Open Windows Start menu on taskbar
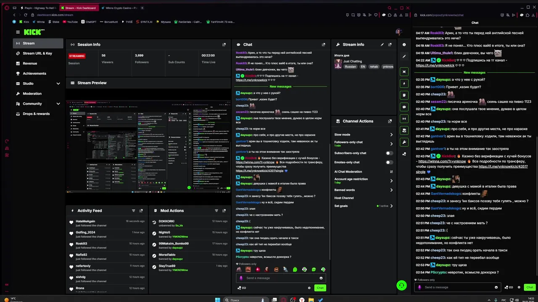 coord(218,300)
